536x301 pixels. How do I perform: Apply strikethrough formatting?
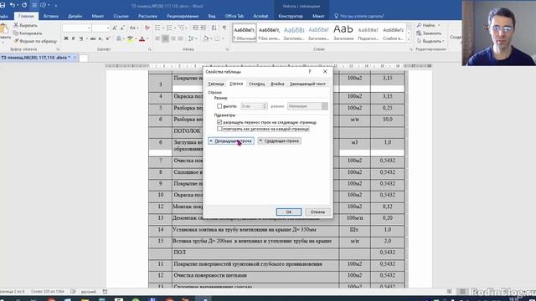click(x=93, y=38)
